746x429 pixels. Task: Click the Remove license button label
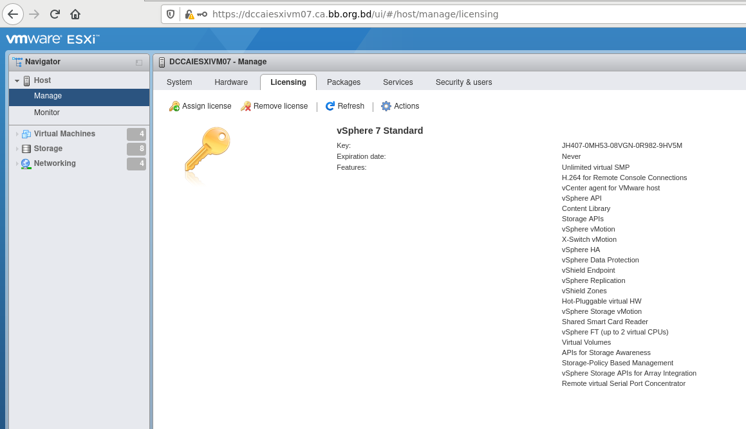click(x=281, y=106)
